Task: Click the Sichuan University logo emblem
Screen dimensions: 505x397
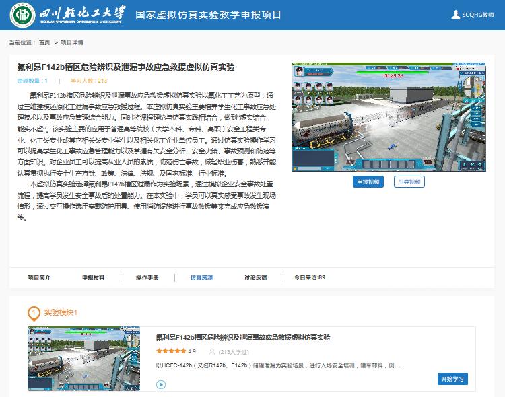Action: tap(24, 15)
